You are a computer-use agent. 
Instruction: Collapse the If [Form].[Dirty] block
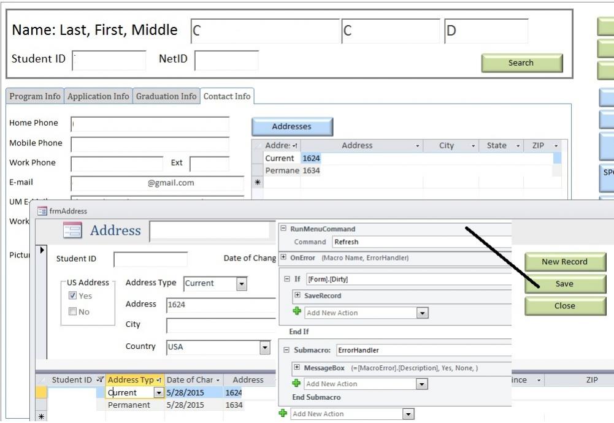(287, 279)
